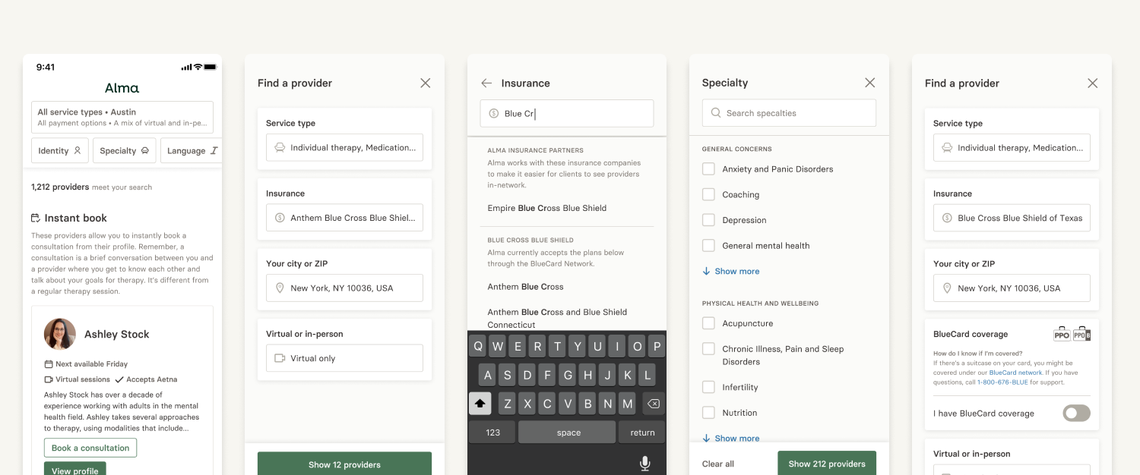Tap the 123 key on keyboard
Viewport: 1140px width, 475px height.
(x=492, y=433)
